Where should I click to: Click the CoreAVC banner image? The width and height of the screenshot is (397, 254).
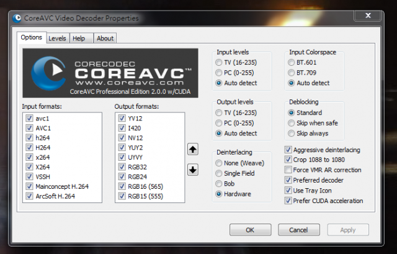[110, 73]
